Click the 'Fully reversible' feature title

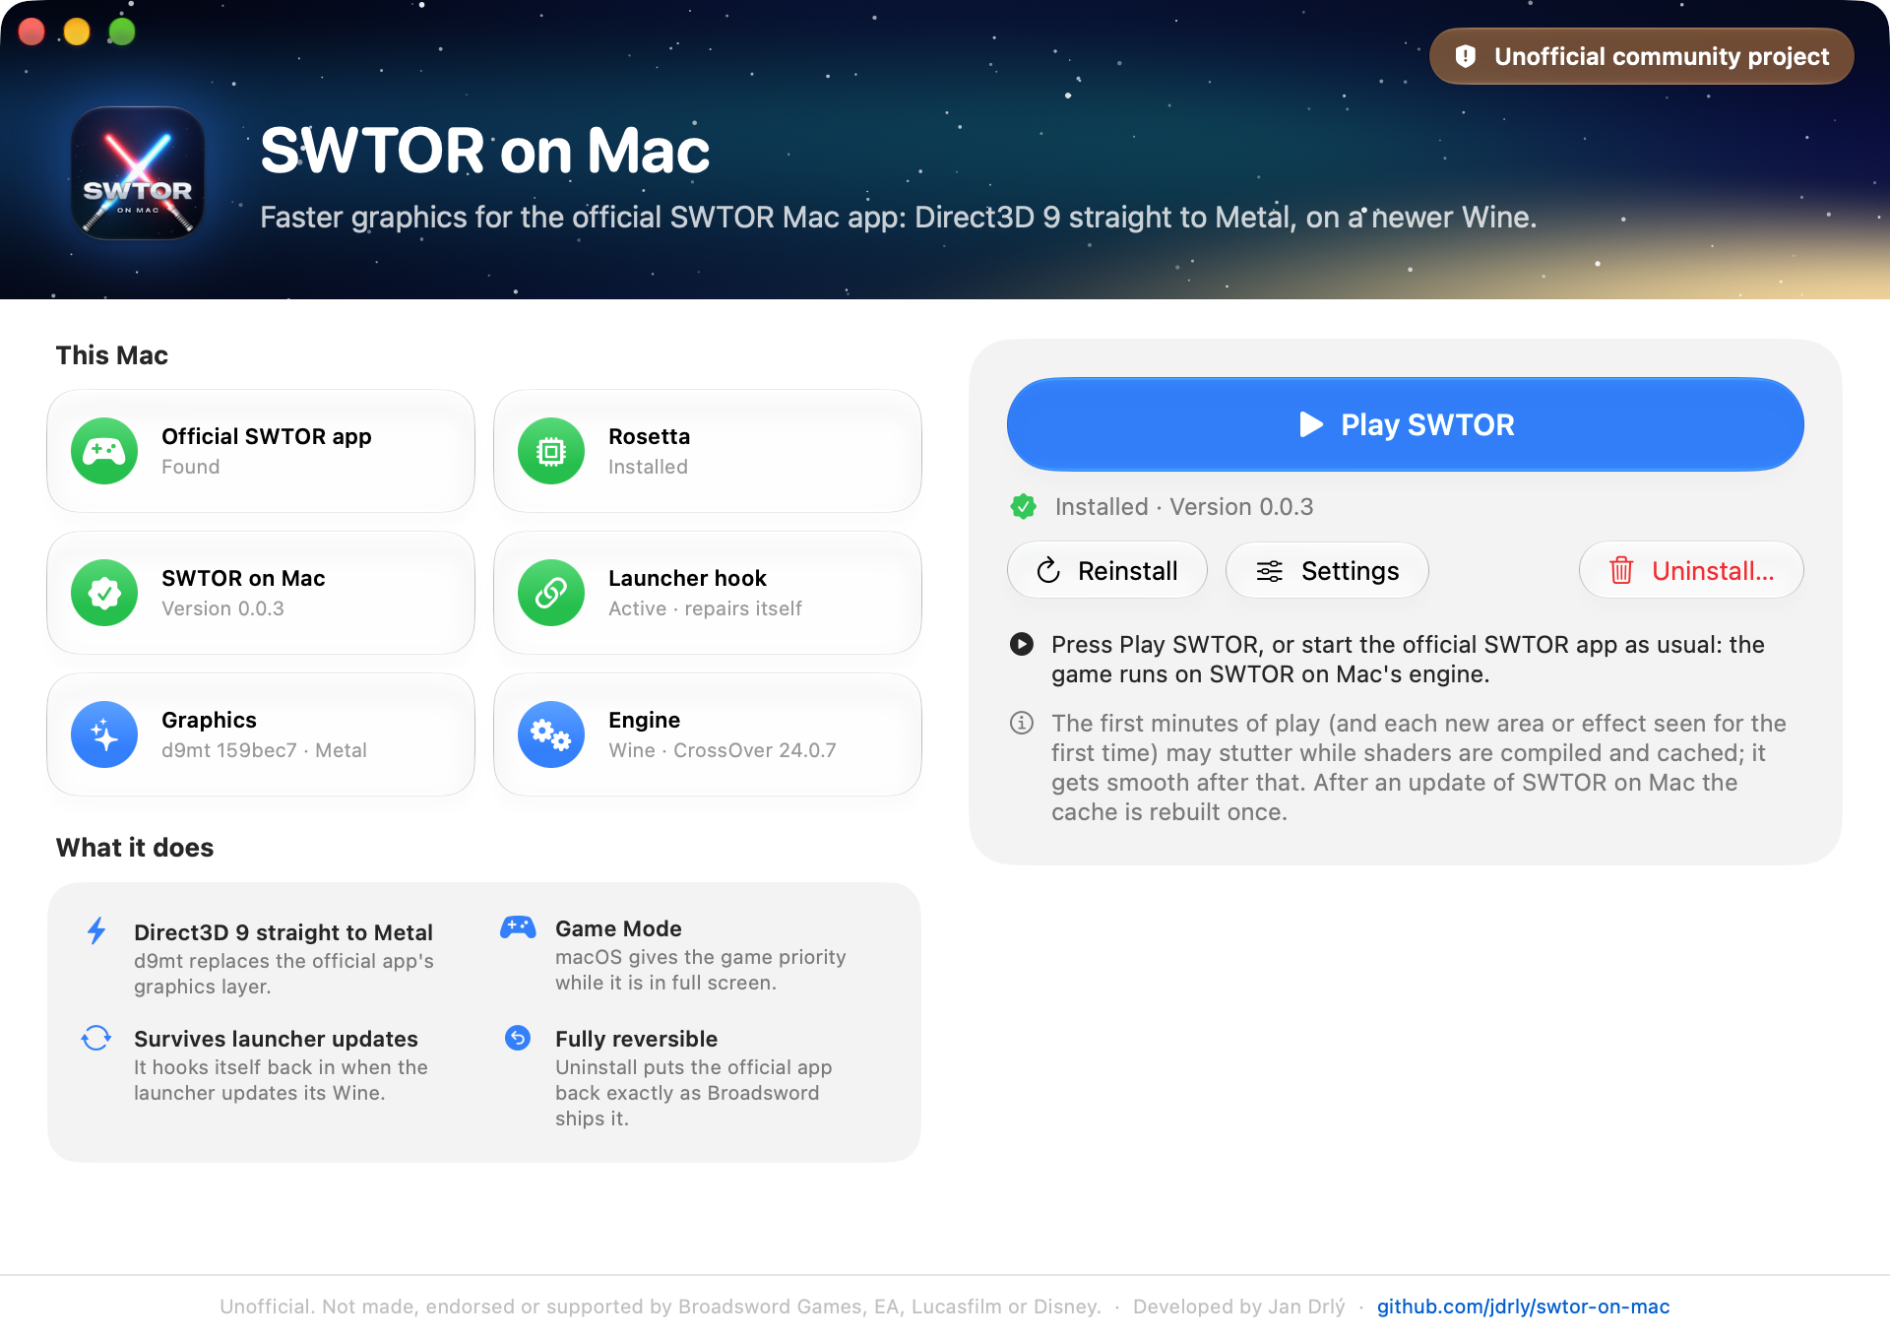tap(636, 1039)
